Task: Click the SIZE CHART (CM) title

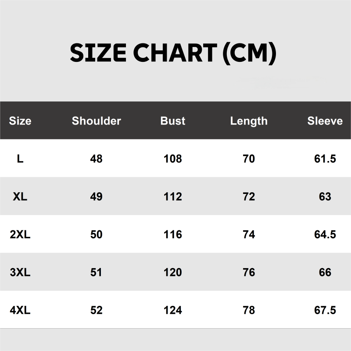Action: point(173,53)
